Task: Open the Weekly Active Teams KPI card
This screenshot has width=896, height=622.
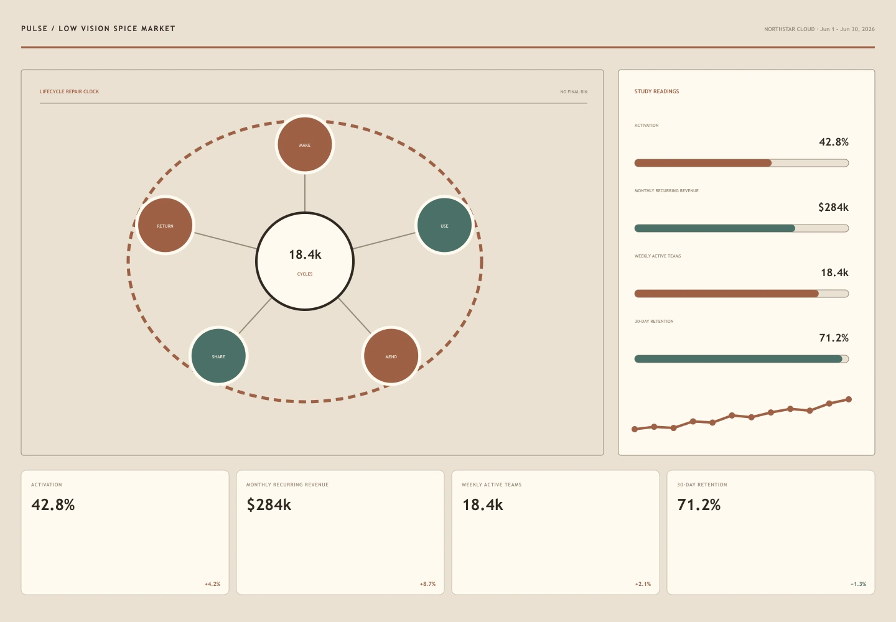Action: click(x=556, y=532)
